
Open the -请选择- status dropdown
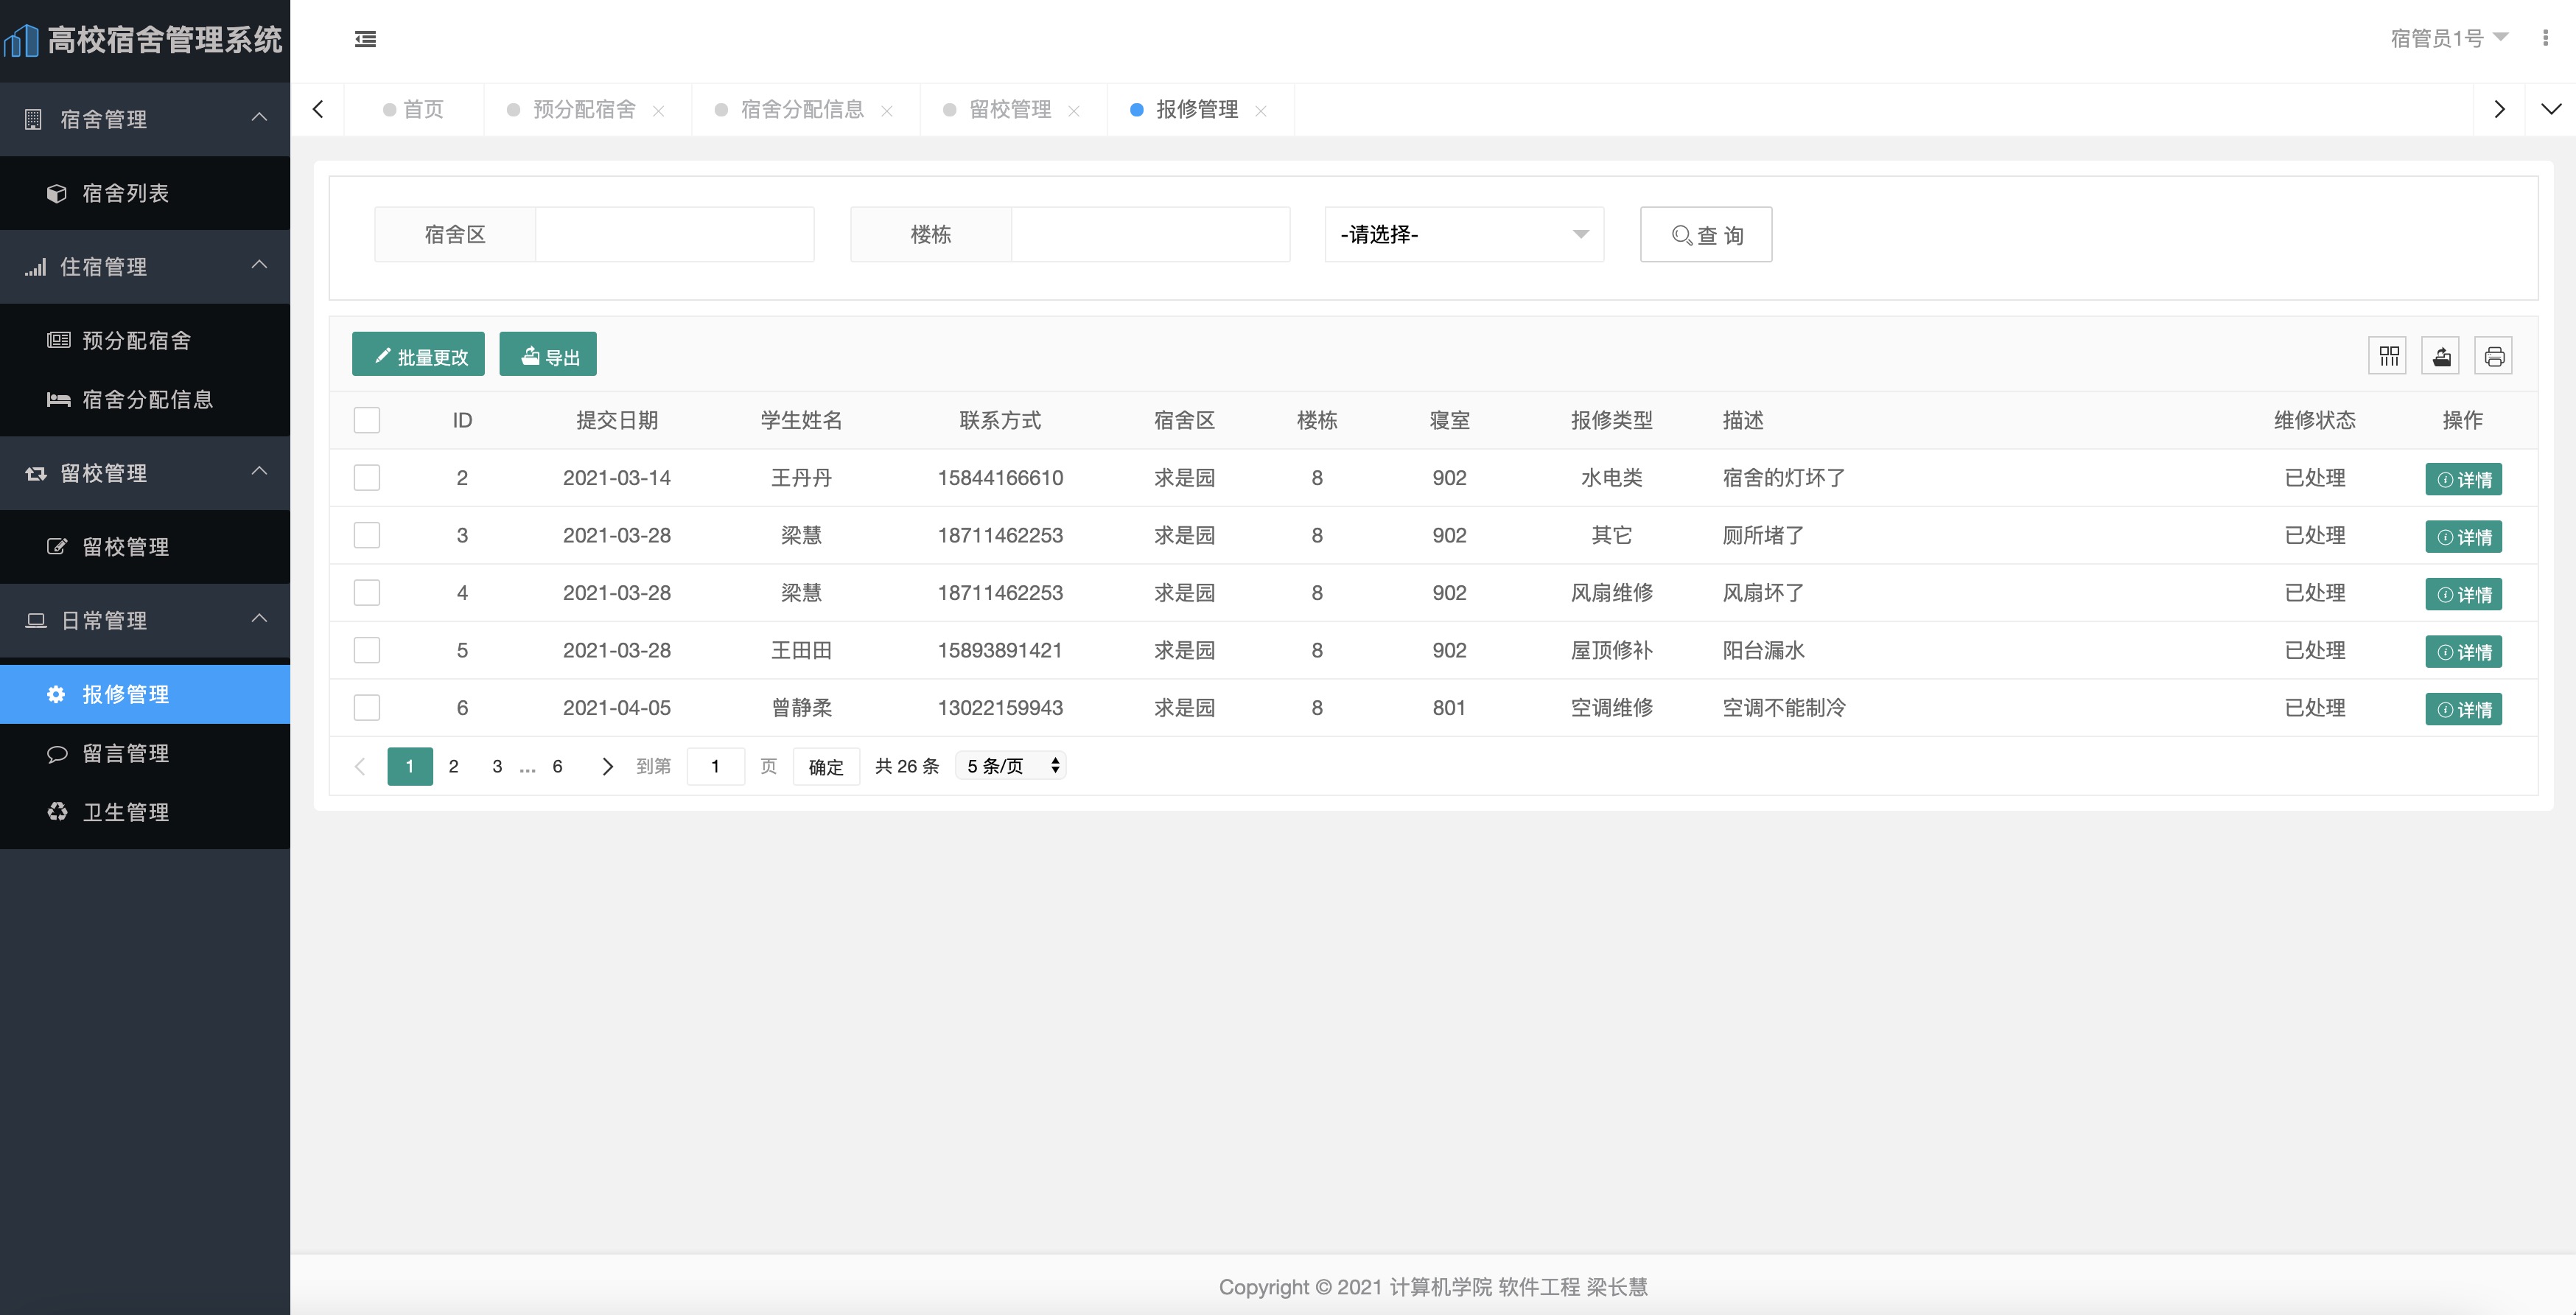(x=1463, y=235)
